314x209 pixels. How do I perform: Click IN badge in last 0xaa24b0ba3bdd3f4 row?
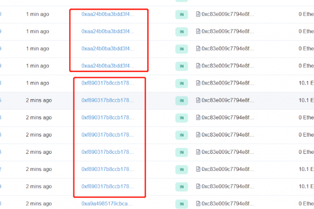tap(182, 66)
